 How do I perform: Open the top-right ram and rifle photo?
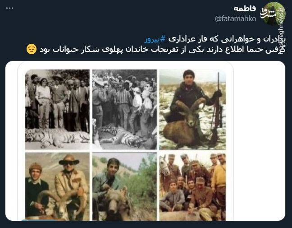[x=192, y=109]
